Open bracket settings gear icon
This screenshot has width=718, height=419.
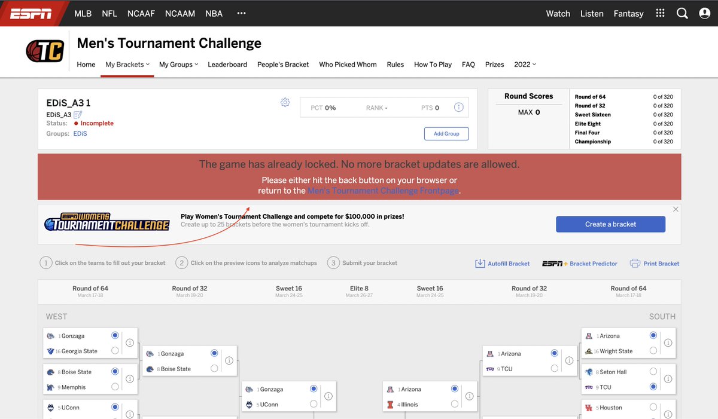tap(285, 102)
